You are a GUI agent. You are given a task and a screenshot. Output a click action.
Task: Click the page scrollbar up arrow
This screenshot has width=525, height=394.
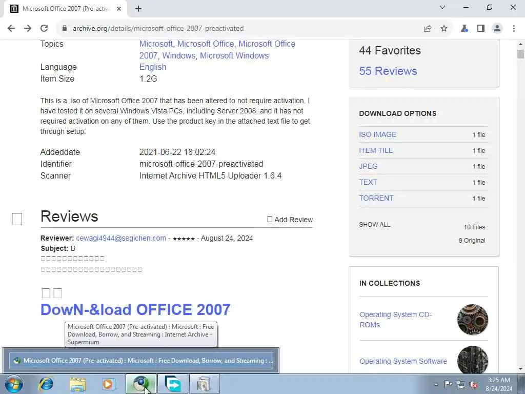(x=521, y=44)
